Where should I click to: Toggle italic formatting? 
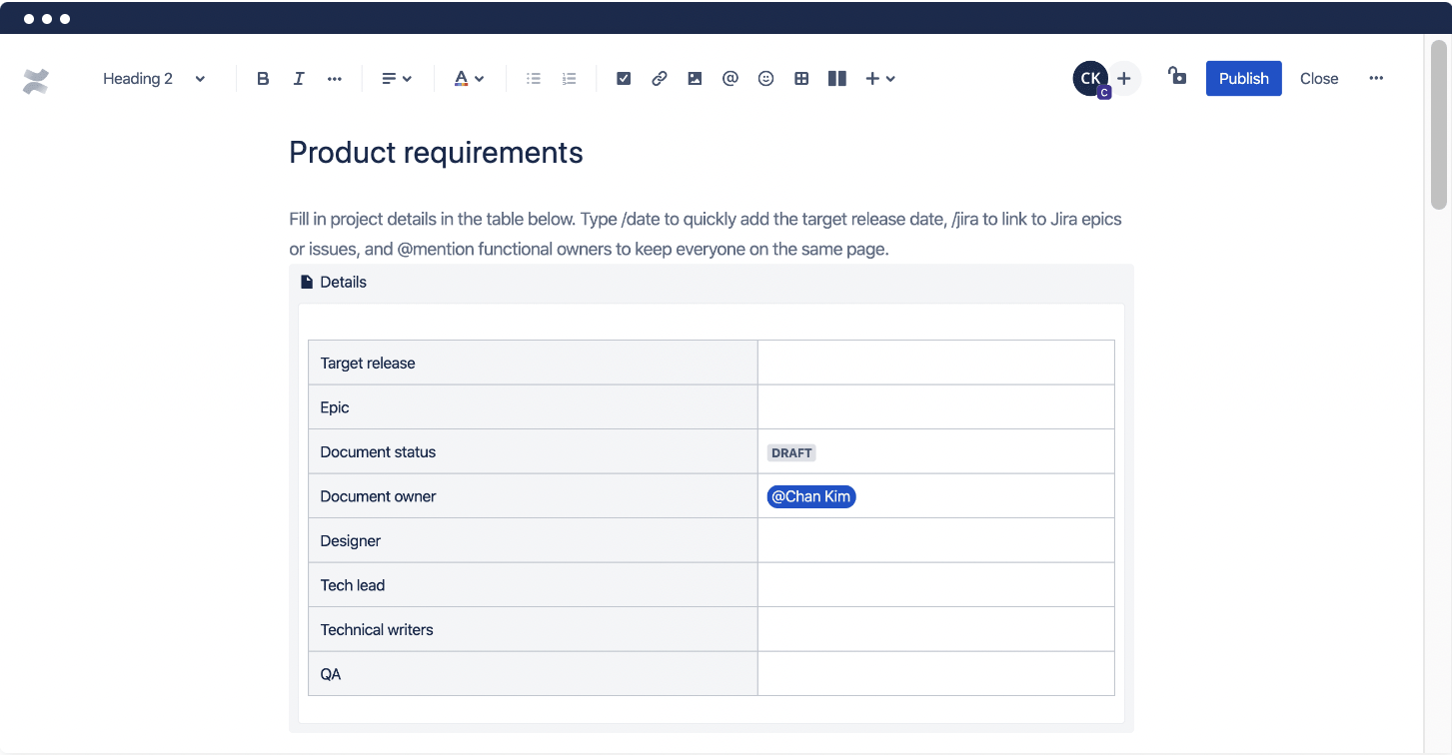pos(299,79)
